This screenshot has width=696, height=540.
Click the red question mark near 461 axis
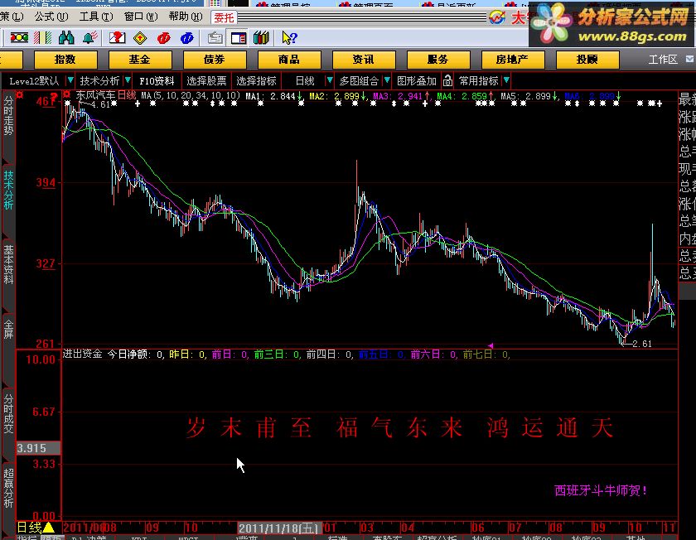tap(54, 96)
